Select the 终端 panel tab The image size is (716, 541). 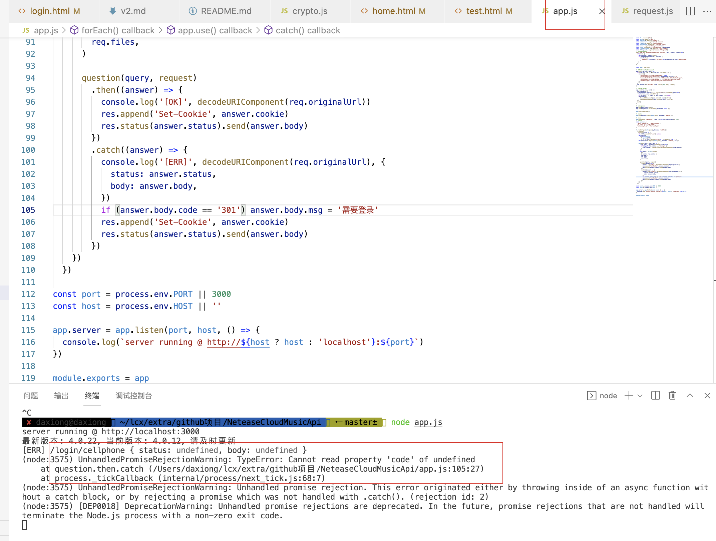pyautogui.click(x=92, y=396)
